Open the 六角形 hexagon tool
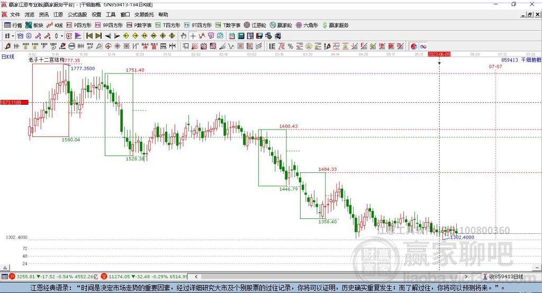Screen dimensions: 542x293 [307, 25]
